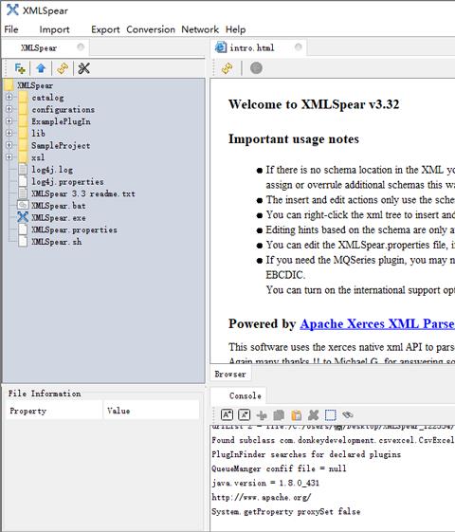Expand the xsl folder
The width and height of the screenshot is (455, 532).
[x=9, y=157]
